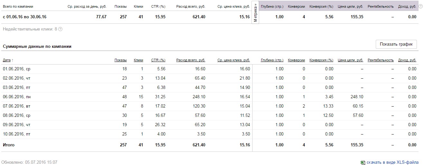The image size is (424, 165).
Task: Sort by Цена цели, руб. table header
Action: (350, 60)
